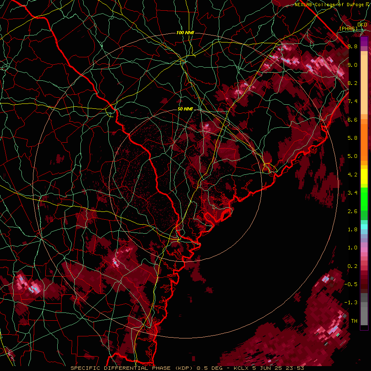Click the 3.4 legend value
The image size is (371, 371).
click(x=352, y=193)
